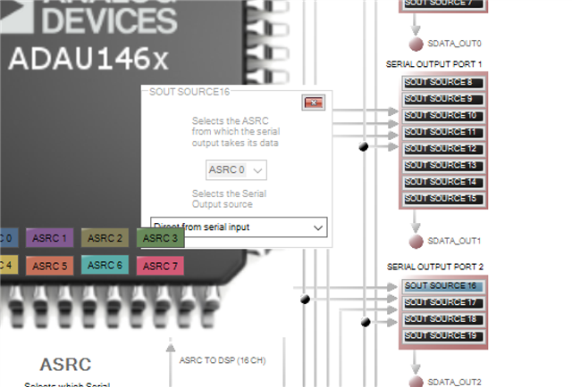Select the SOUT SOURCE 18 block
572x387 pixels.
click(443, 319)
